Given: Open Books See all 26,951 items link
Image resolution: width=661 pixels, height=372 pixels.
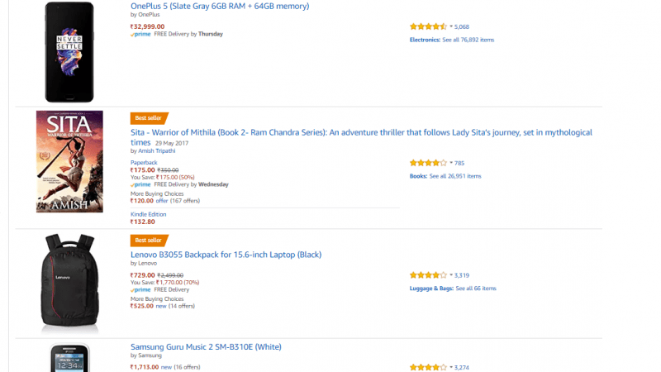Looking at the screenshot, I should click(x=445, y=176).
